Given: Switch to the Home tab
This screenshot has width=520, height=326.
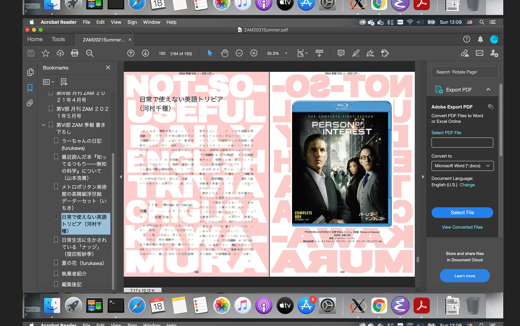Looking at the screenshot, I should [35, 39].
